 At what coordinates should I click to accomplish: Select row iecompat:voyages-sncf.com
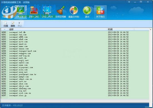point(75,51)
